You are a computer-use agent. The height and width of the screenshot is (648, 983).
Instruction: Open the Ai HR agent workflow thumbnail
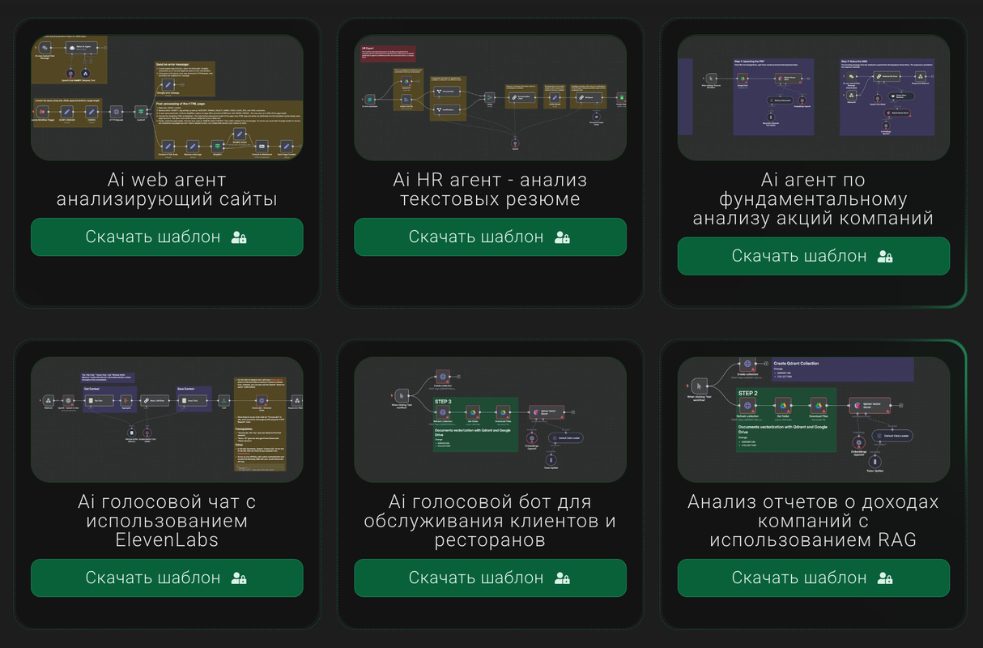point(490,97)
